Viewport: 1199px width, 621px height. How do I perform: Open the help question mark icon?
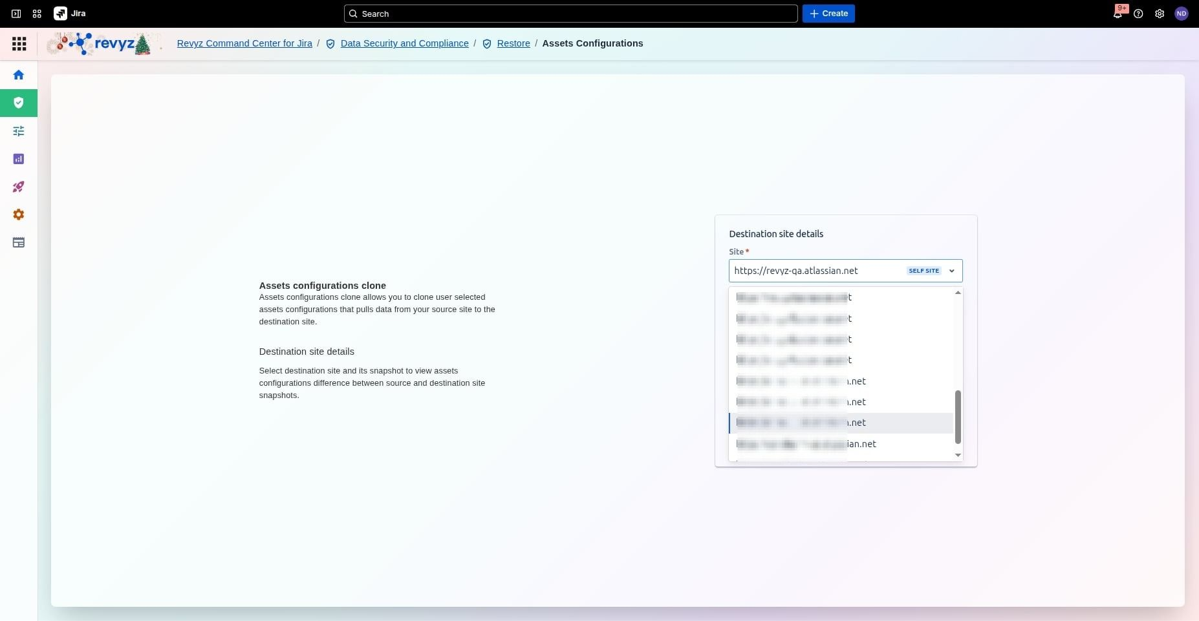(x=1138, y=14)
